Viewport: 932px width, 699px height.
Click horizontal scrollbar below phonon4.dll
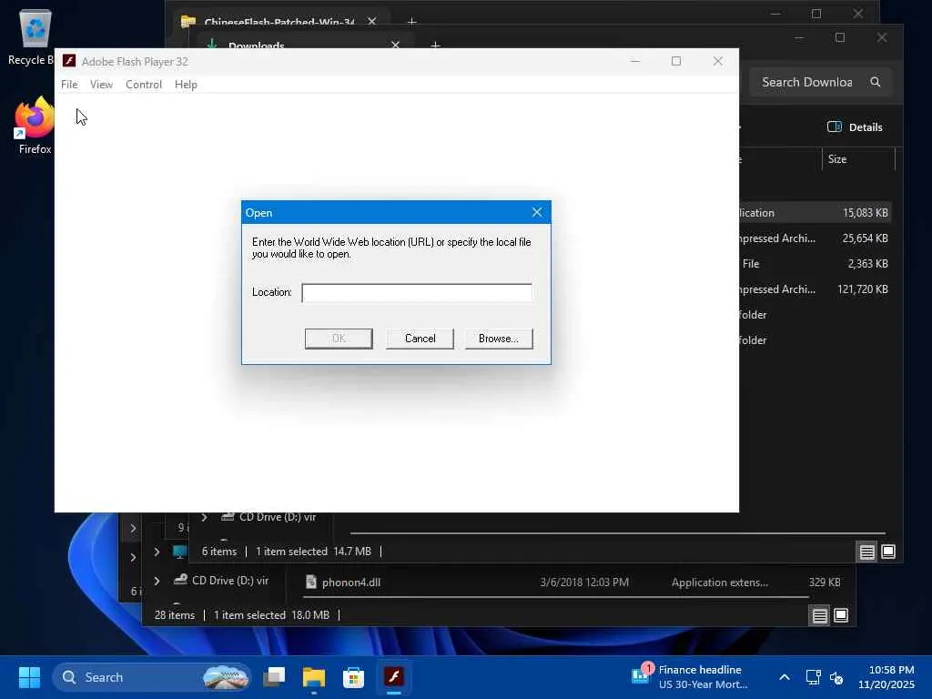point(556,597)
